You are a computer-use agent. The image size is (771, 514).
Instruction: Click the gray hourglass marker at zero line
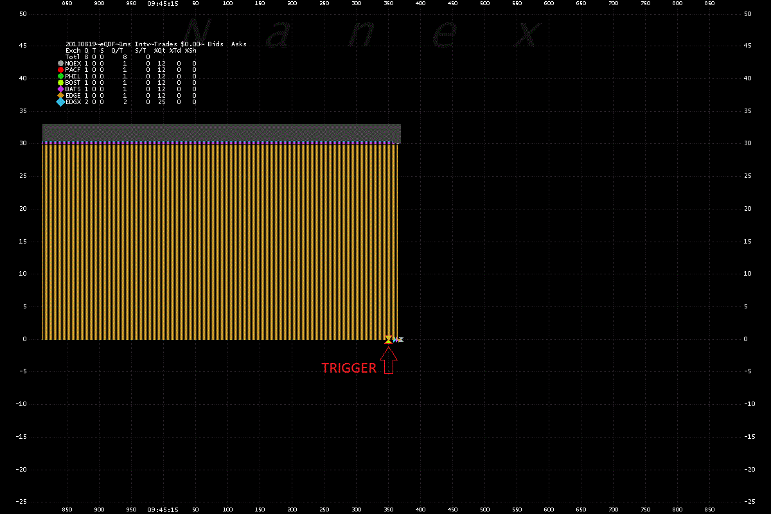click(400, 339)
